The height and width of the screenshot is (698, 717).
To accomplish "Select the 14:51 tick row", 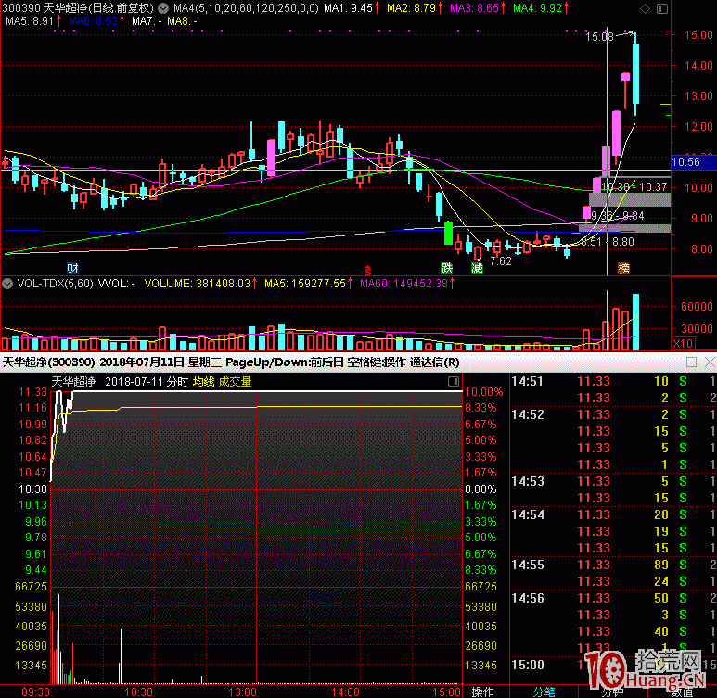I will click(613, 381).
